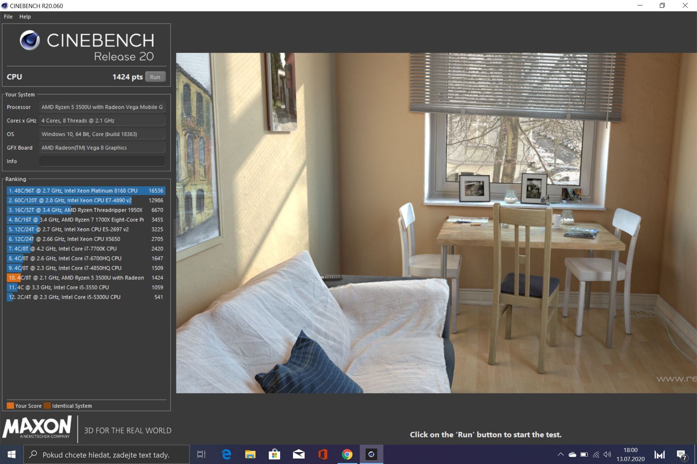
Task: Open the Help menu
Action: pos(25,17)
